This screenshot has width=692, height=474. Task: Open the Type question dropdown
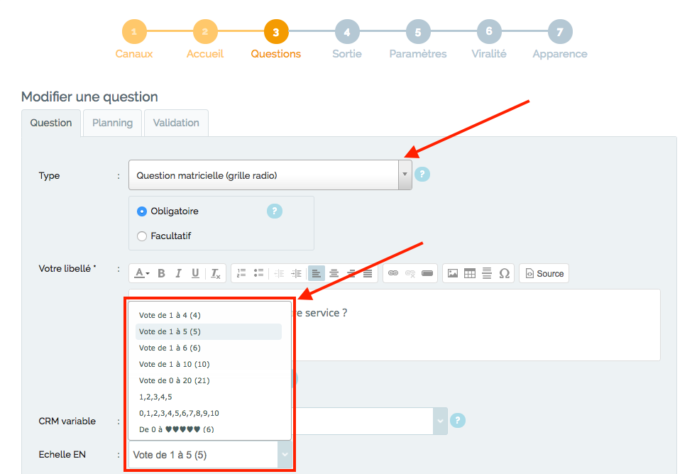[x=270, y=175]
